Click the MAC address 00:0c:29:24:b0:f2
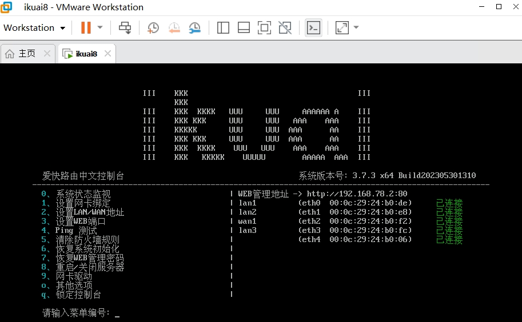Screen dimensions: 522x322 coord(369,221)
